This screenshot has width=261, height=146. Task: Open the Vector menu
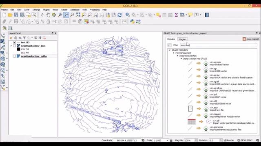pyautogui.click(x=55, y=10)
